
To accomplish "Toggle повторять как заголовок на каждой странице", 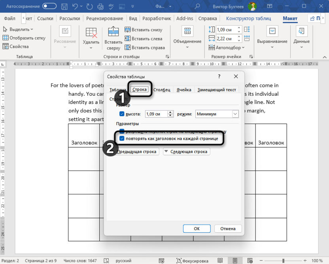I will (x=169, y=139).
